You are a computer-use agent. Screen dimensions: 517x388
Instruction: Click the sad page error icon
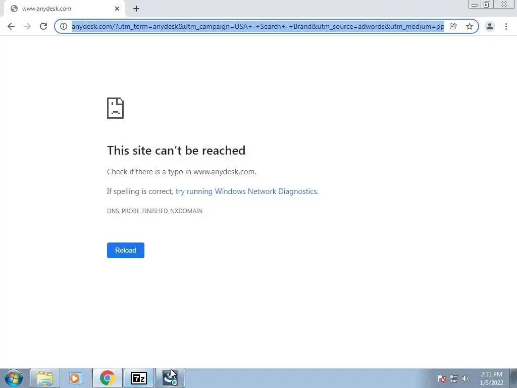click(116, 108)
